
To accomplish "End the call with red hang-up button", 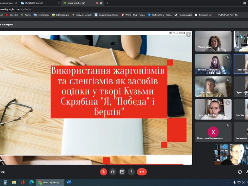I will pos(142,172).
